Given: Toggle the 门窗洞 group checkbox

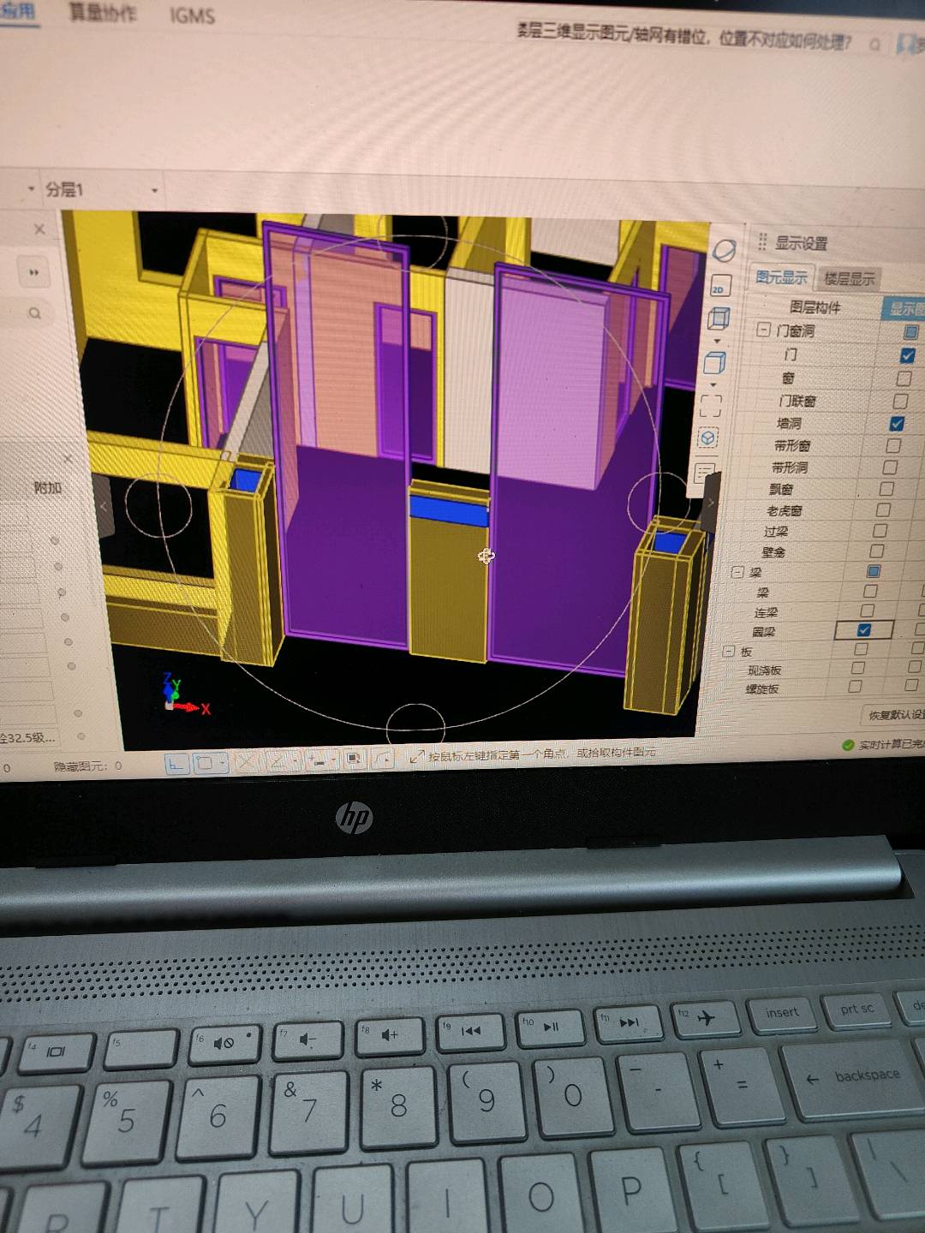Looking at the screenshot, I should point(910,331).
